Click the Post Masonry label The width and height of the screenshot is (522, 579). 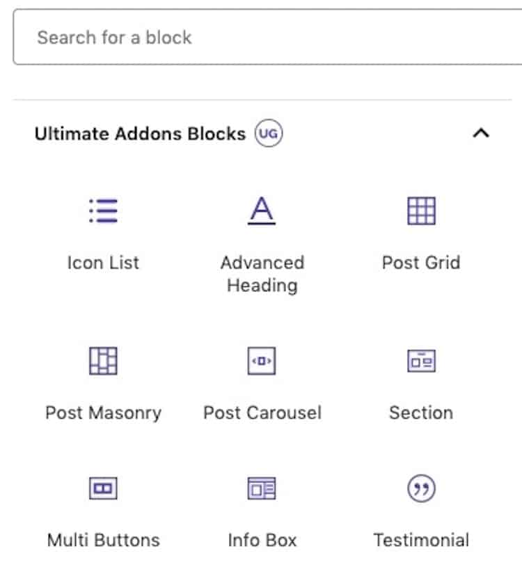[x=103, y=413]
